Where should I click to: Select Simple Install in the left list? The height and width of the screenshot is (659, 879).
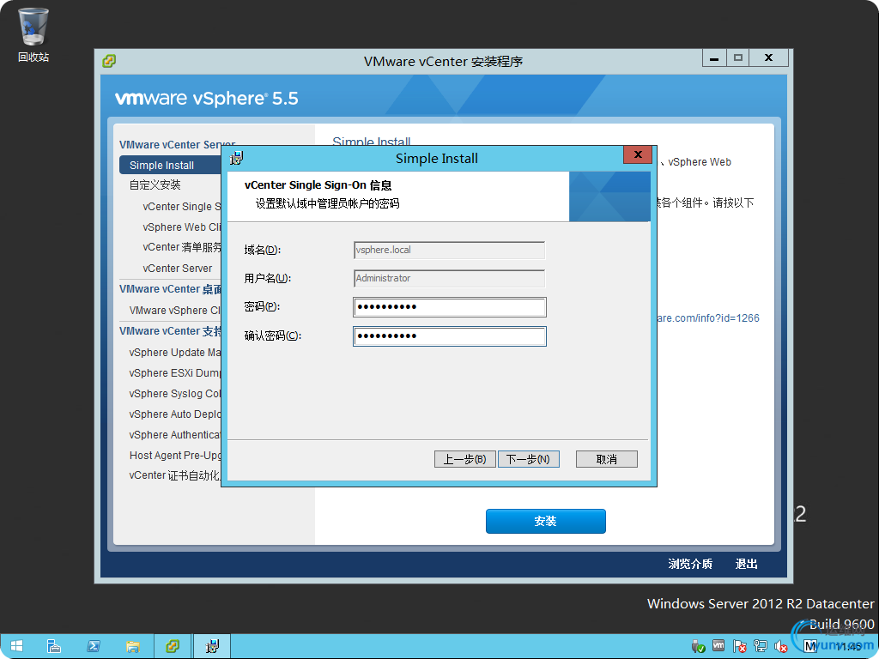[x=171, y=165]
